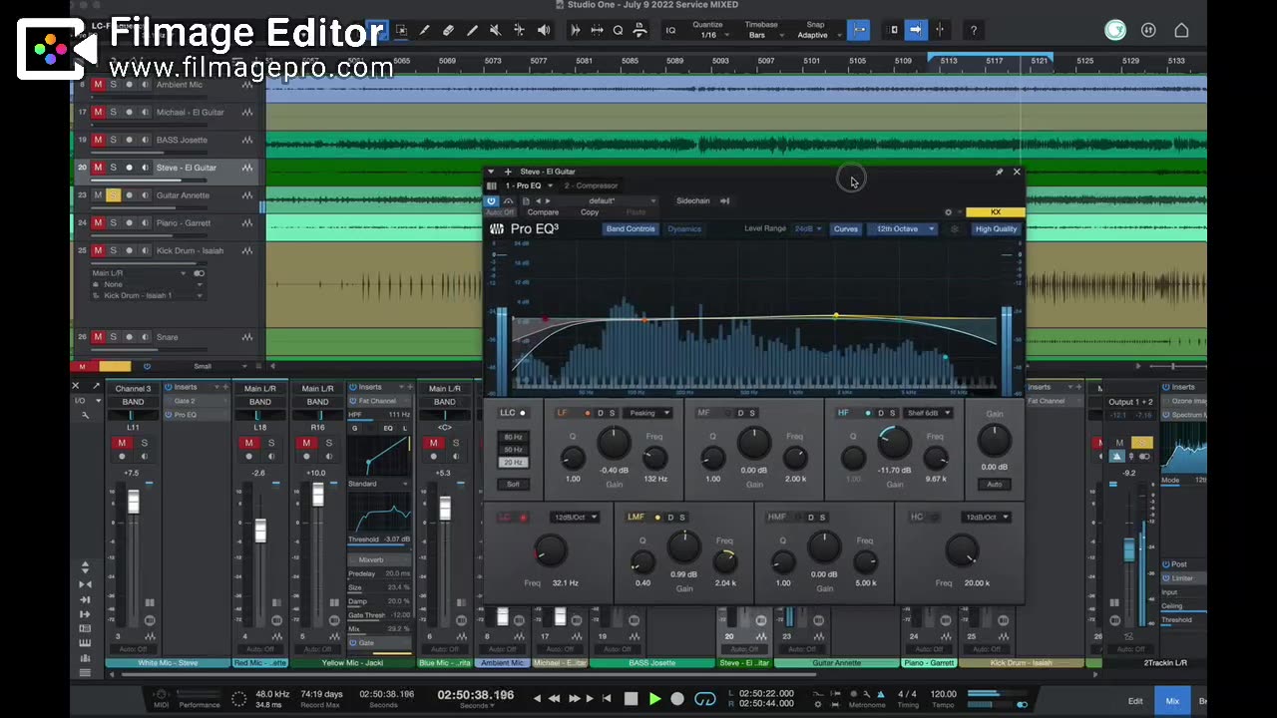Viewport: 1277px width, 718px height.
Task: Select the Dynamics tab in Pro EQ
Action: 684,229
